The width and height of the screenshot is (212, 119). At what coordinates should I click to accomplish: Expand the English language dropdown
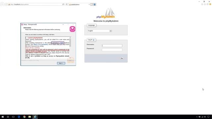(99, 31)
